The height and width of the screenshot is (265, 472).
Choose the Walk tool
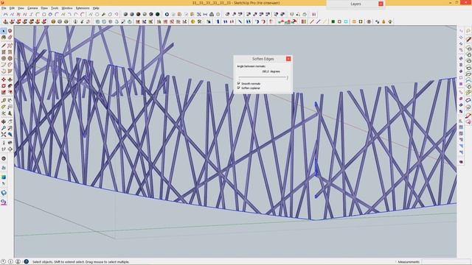coord(4,149)
